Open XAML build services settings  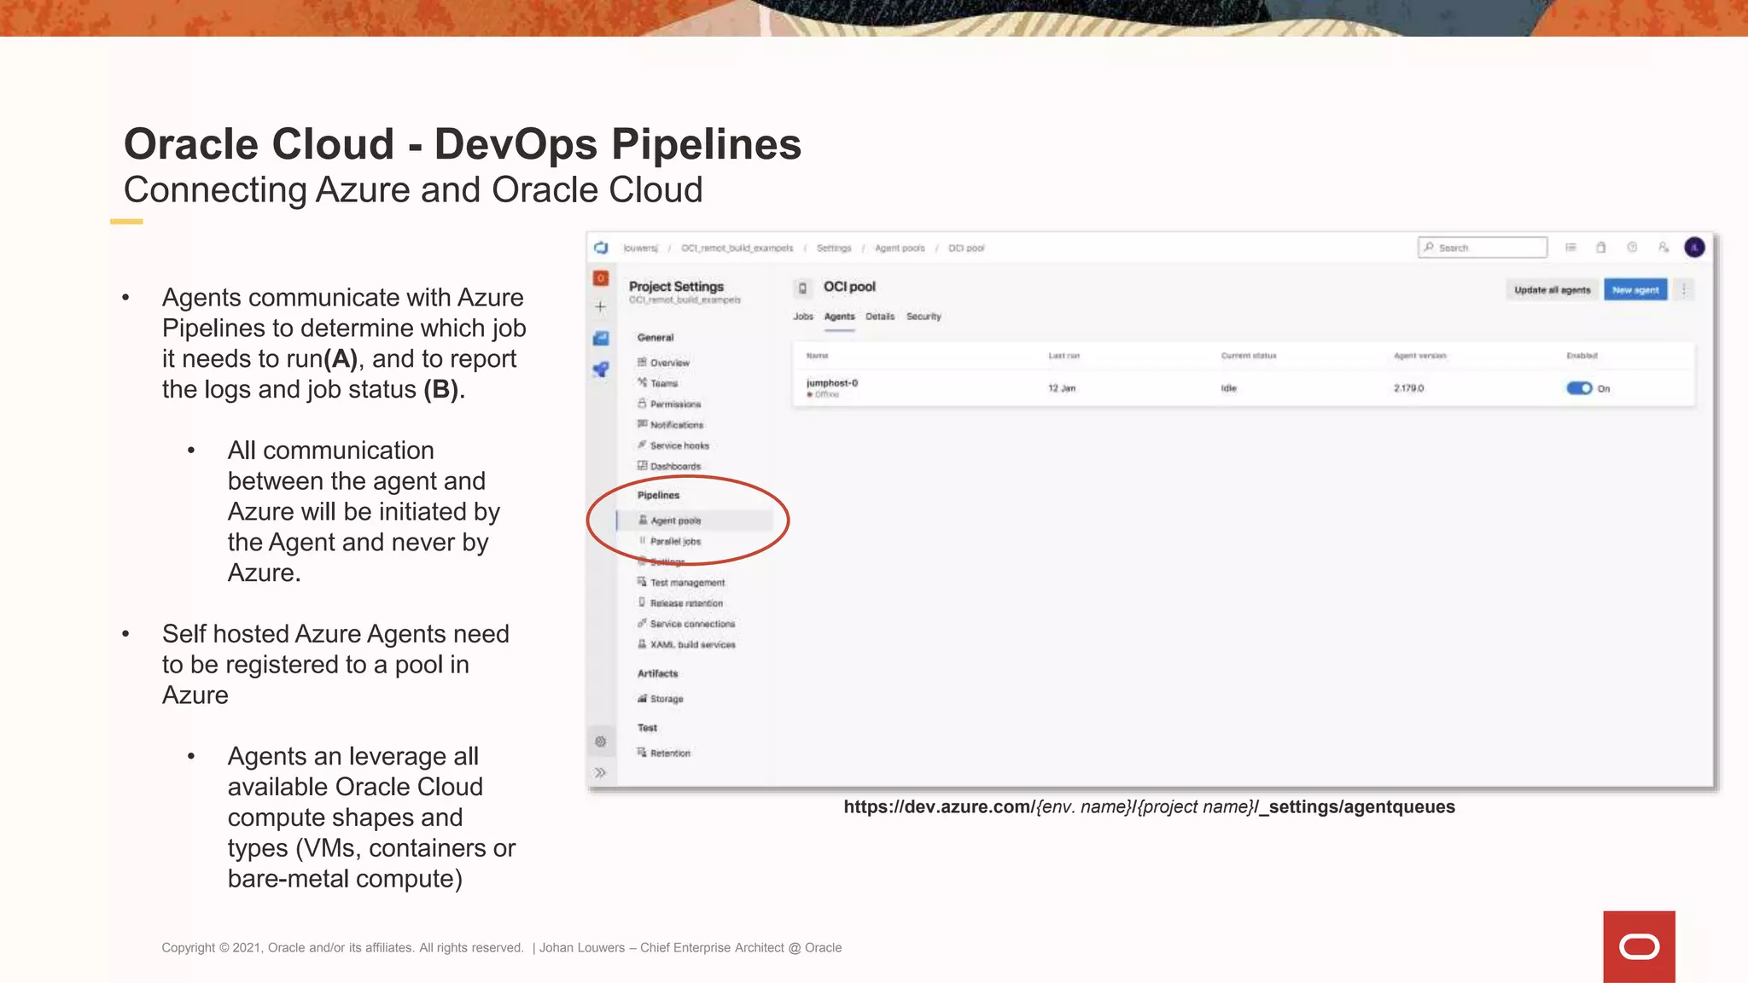point(692,645)
